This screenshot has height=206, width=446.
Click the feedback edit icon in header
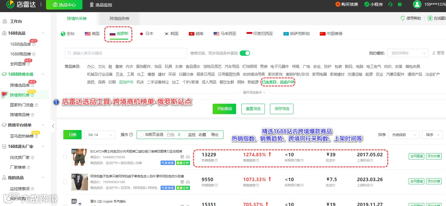tap(400, 4)
